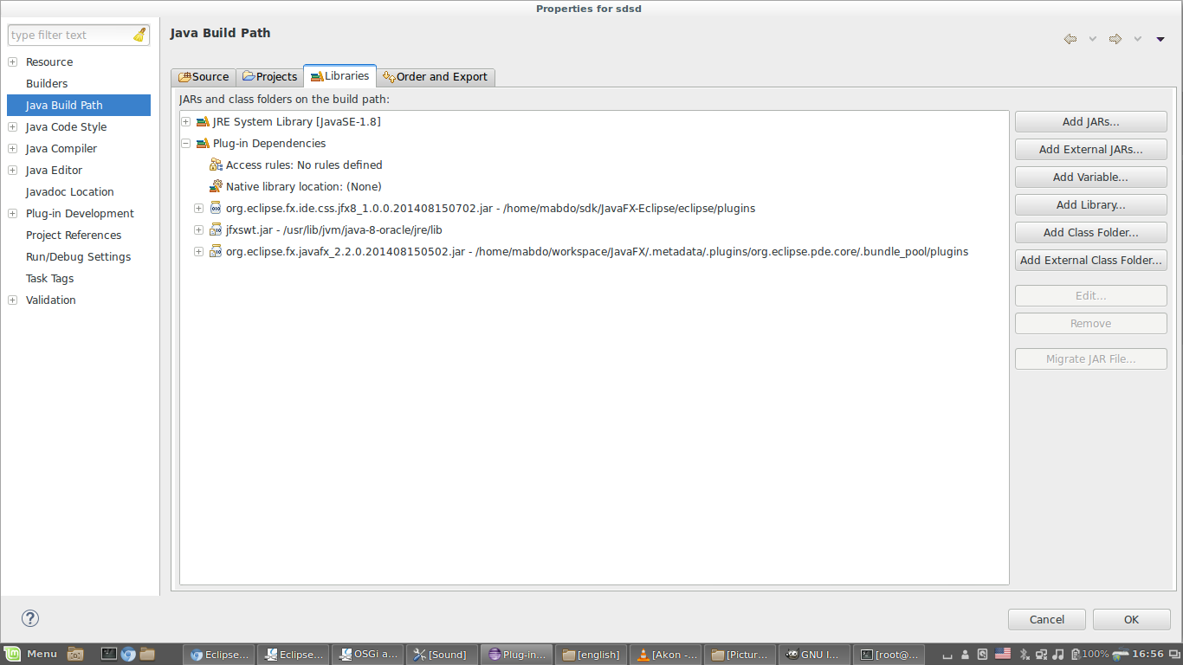Open the back history dropdown arrow
The height and width of the screenshot is (665, 1183).
click(x=1092, y=39)
